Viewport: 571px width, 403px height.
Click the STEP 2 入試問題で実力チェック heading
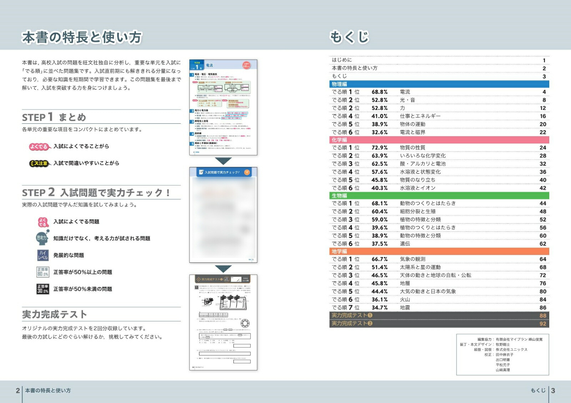[x=96, y=193]
